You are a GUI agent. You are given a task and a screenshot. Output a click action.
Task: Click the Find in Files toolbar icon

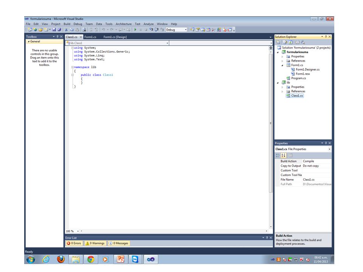pyautogui.click(x=84, y=29)
